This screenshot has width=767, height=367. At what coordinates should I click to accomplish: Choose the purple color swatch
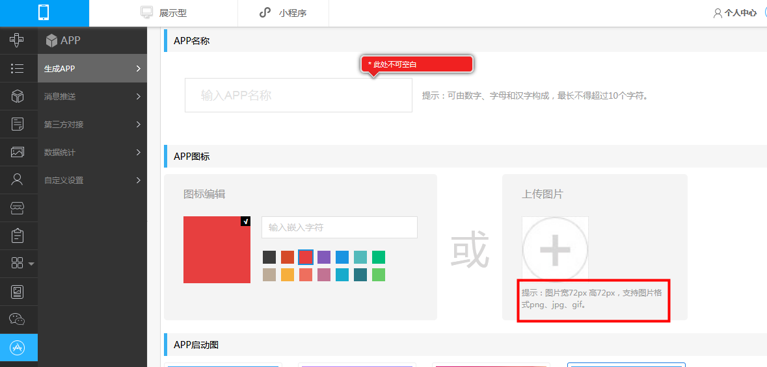(x=324, y=257)
